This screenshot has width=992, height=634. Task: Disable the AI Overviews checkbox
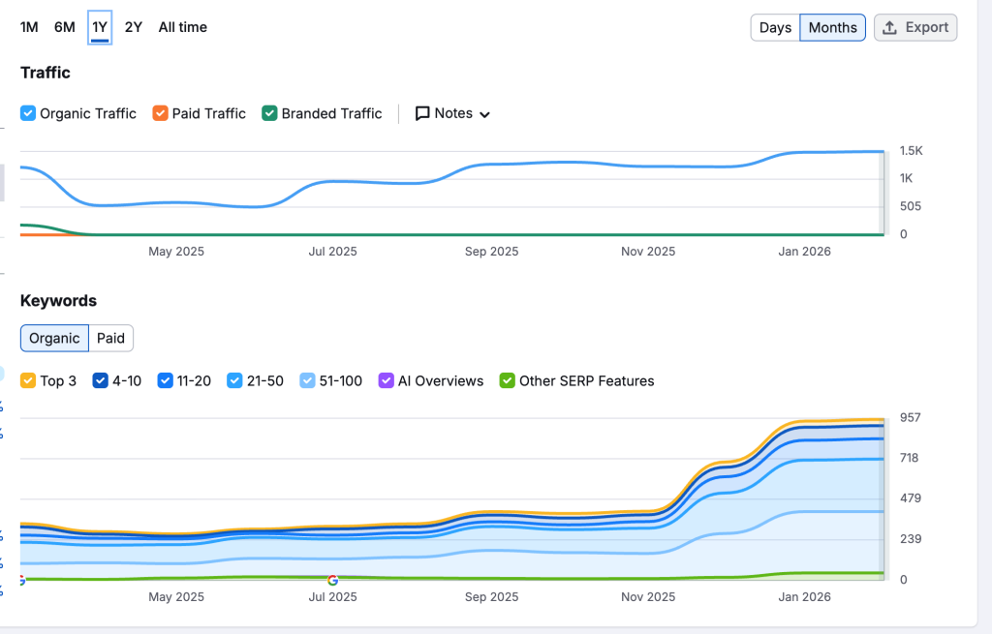(x=386, y=380)
